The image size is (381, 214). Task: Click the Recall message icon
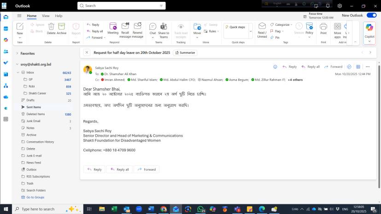(x=125, y=27)
